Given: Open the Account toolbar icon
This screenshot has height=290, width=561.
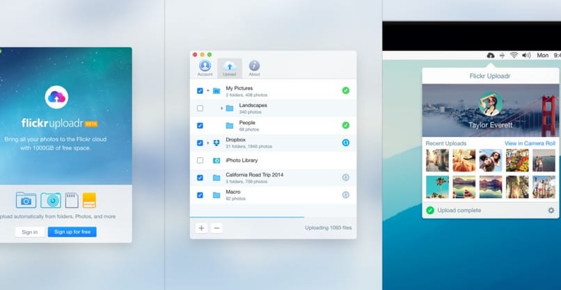Looking at the screenshot, I should point(205,65).
